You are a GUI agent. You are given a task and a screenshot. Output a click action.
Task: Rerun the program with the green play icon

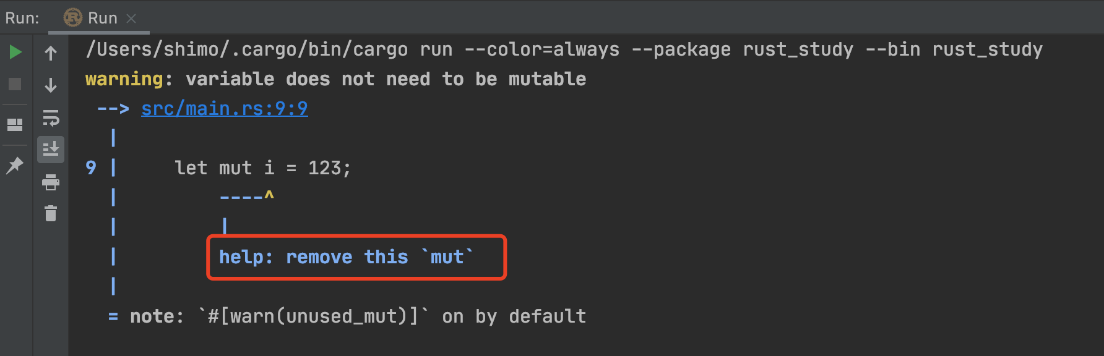click(15, 52)
